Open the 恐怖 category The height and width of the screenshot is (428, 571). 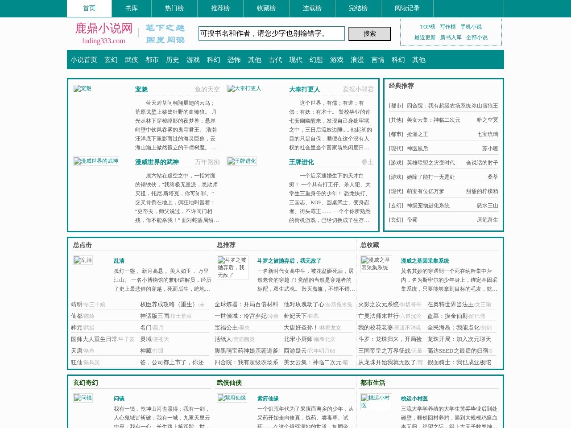pyautogui.click(x=234, y=60)
